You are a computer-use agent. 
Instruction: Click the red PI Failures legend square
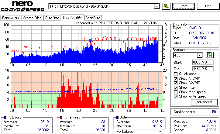[x=61, y=118]
